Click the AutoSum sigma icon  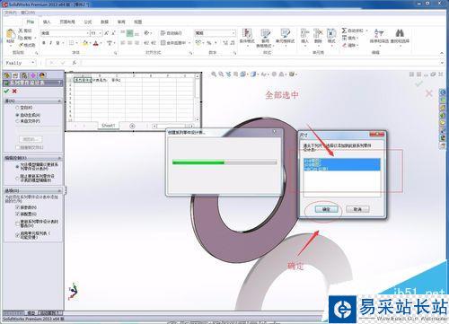pyautogui.click(x=345, y=31)
